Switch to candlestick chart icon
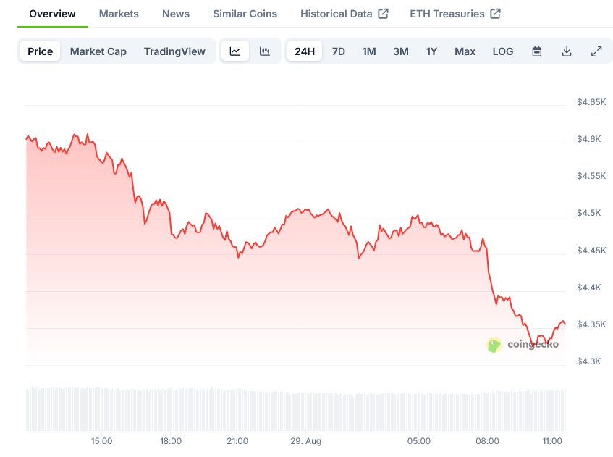The height and width of the screenshot is (457, 613). (265, 51)
